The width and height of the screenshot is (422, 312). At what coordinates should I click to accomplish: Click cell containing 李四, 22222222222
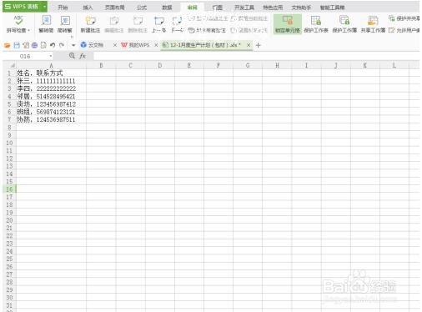(x=51, y=88)
